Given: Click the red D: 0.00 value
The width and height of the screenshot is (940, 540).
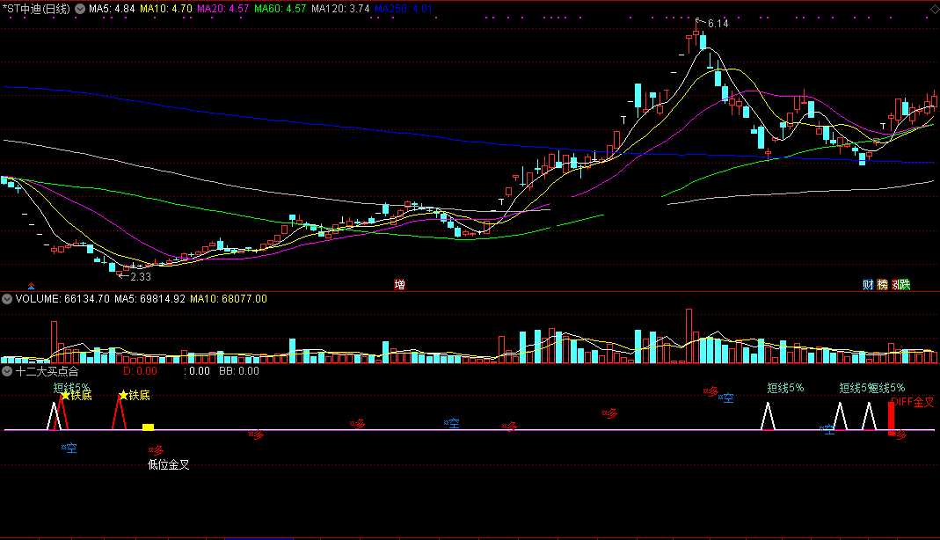Looking at the screenshot, I should click(x=141, y=371).
